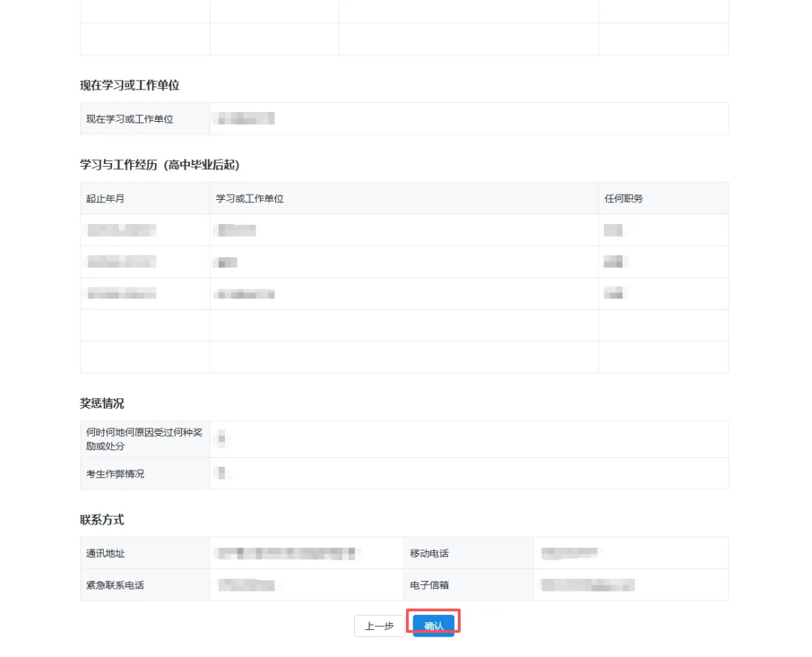Click the 紧急联系电话 label
The image size is (812, 657).
(115, 585)
